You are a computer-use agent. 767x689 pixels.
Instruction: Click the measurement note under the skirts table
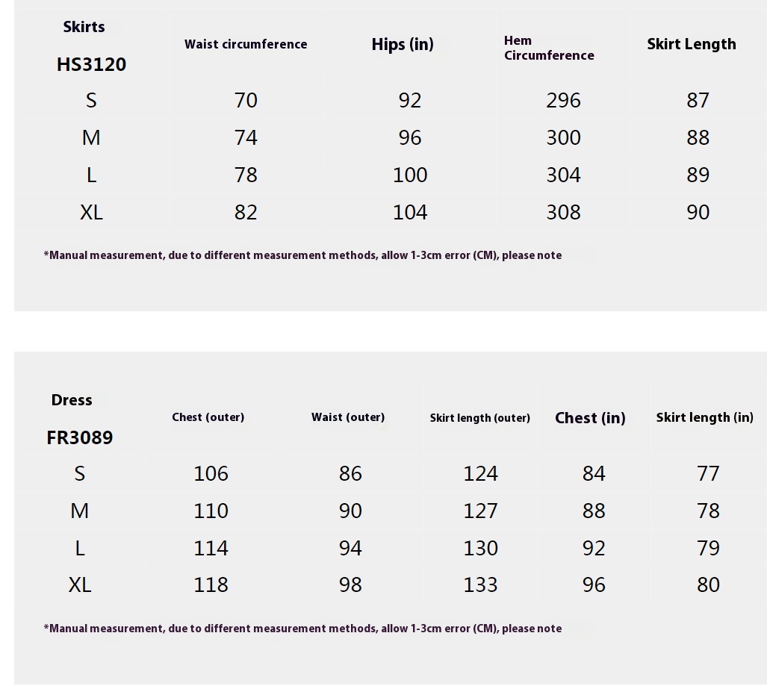click(302, 255)
